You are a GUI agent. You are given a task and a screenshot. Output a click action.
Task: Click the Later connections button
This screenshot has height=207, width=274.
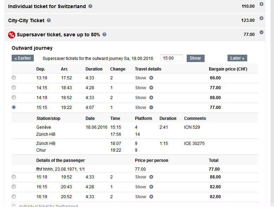(237, 58)
